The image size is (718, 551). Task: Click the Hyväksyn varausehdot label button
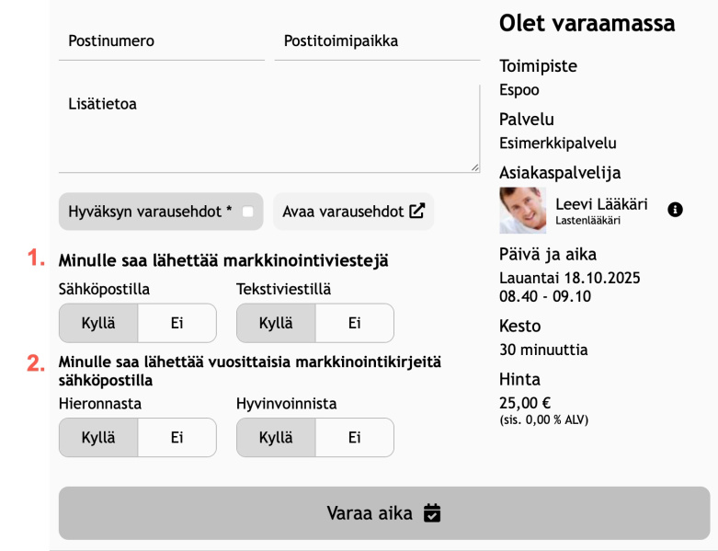[x=149, y=212]
